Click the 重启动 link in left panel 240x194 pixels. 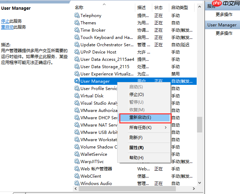(7, 27)
